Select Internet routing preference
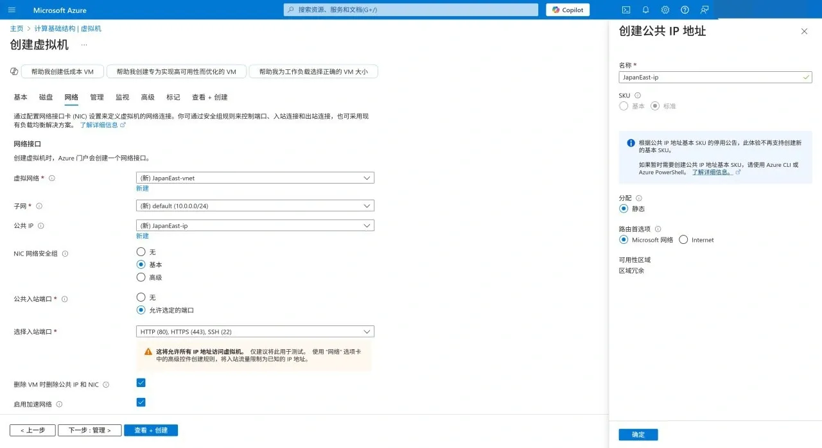The image size is (822, 448). [x=683, y=239]
